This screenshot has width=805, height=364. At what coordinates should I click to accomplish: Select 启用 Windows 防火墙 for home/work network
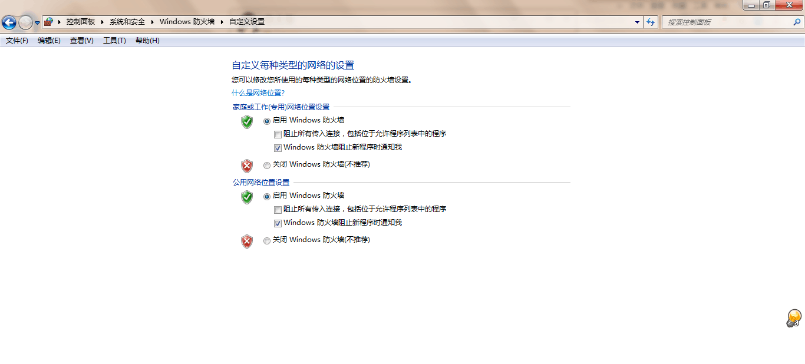click(267, 121)
